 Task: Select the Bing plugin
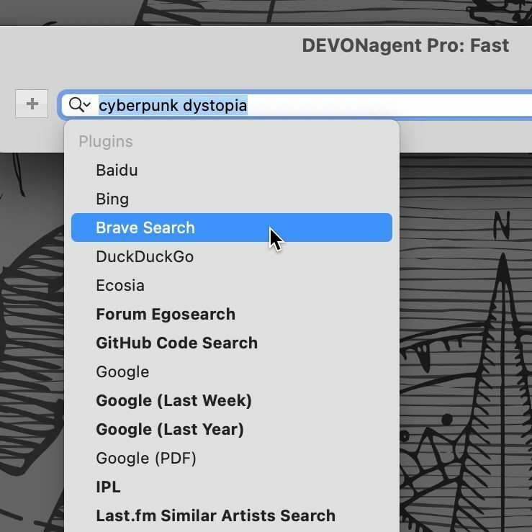(232, 199)
